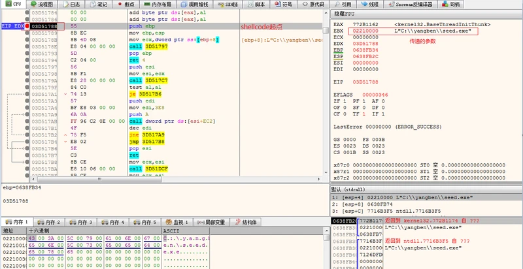Select the 'je 3D517B6' instruction
The image size is (523, 269).
(145, 94)
